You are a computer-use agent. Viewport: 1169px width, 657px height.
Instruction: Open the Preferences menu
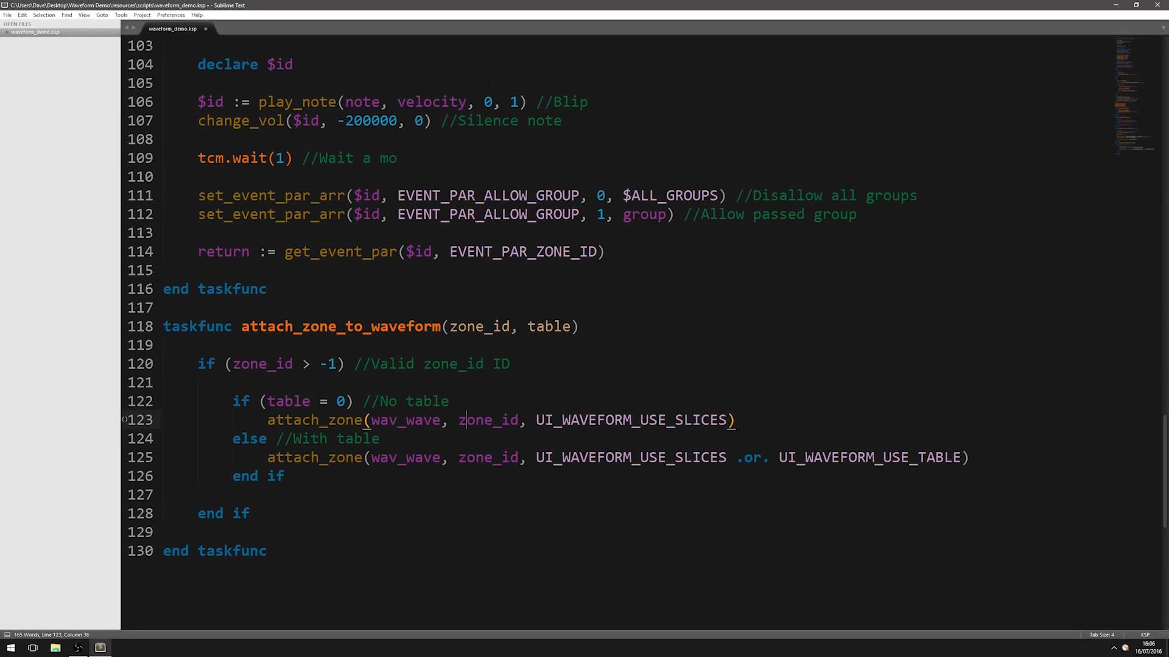click(x=170, y=15)
